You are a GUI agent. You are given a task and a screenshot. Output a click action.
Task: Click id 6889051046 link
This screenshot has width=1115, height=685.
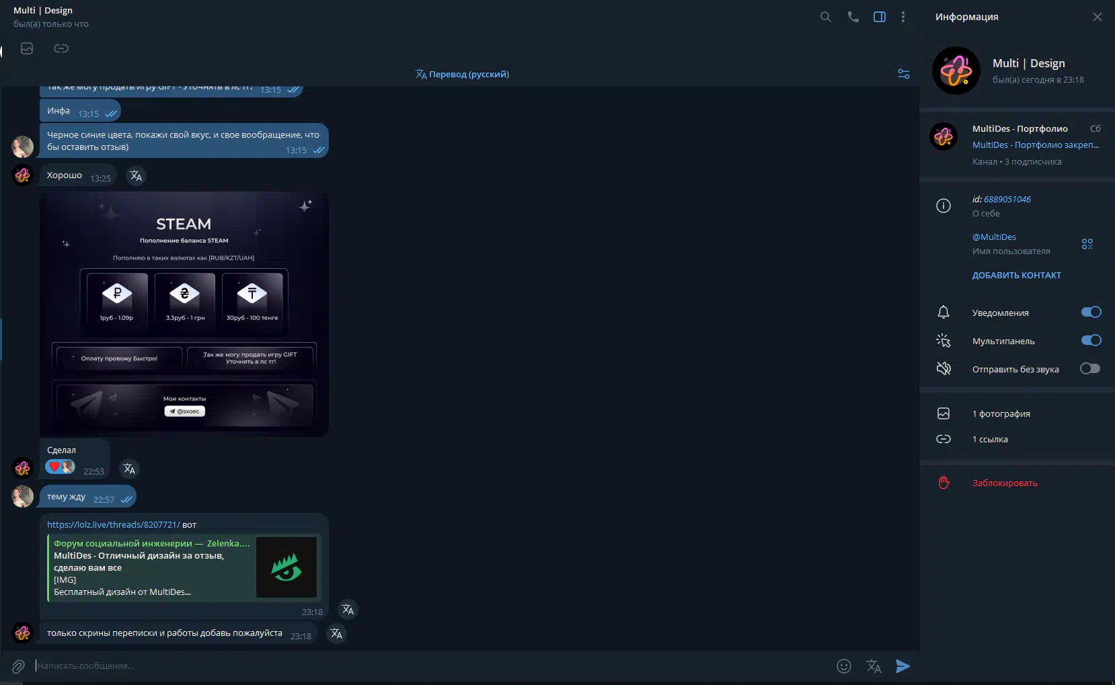coord(1007,200)
